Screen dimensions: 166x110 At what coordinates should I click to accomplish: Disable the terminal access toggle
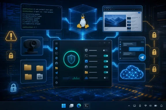coord(106,56)
